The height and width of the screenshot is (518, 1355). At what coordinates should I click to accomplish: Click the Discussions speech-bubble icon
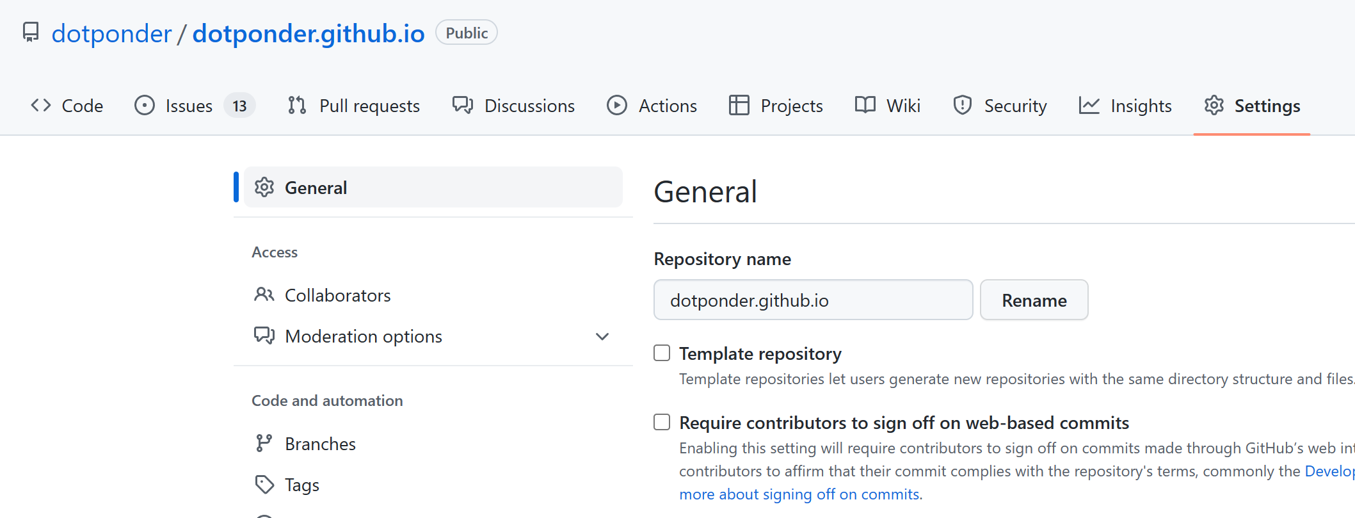click(462, 105)
